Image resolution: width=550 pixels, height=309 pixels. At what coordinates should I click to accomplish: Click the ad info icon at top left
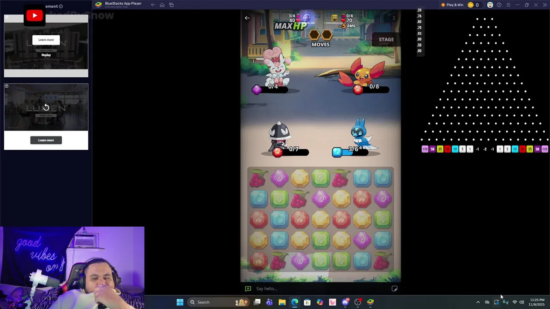(x=61, y=6)
